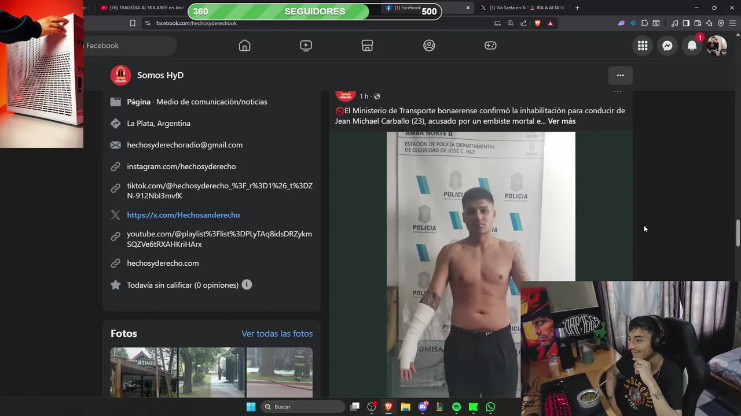This screenshot has width=741, height=416.
Task: Bookmark this page in Brave
Action: [x=133, y=23]
